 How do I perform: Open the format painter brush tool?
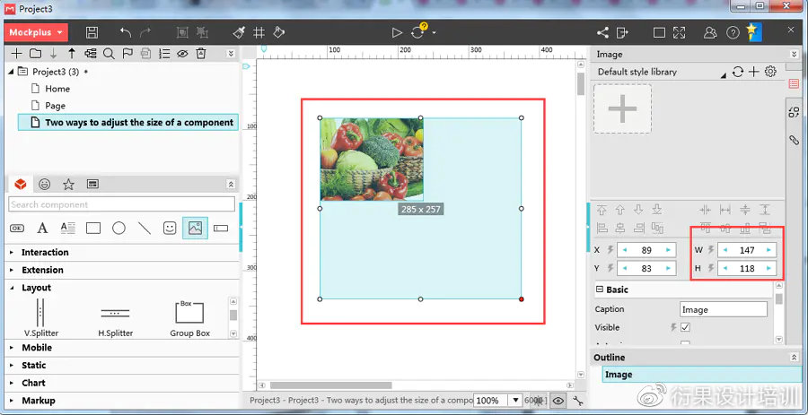(x=239, y=32)
